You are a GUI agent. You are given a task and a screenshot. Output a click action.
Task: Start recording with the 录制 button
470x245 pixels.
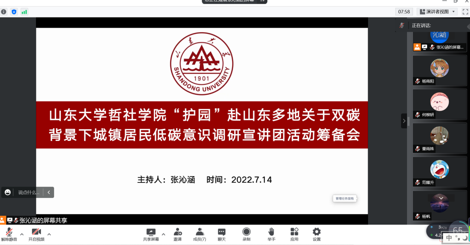point(246,234)
